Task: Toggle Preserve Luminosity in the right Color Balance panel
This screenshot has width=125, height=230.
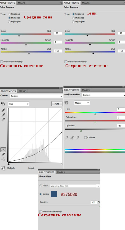Action: 66,61
